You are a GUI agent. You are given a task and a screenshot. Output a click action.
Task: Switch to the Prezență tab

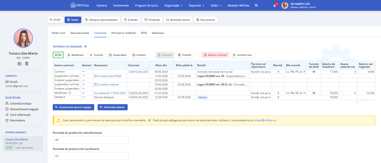click(152, 20)
